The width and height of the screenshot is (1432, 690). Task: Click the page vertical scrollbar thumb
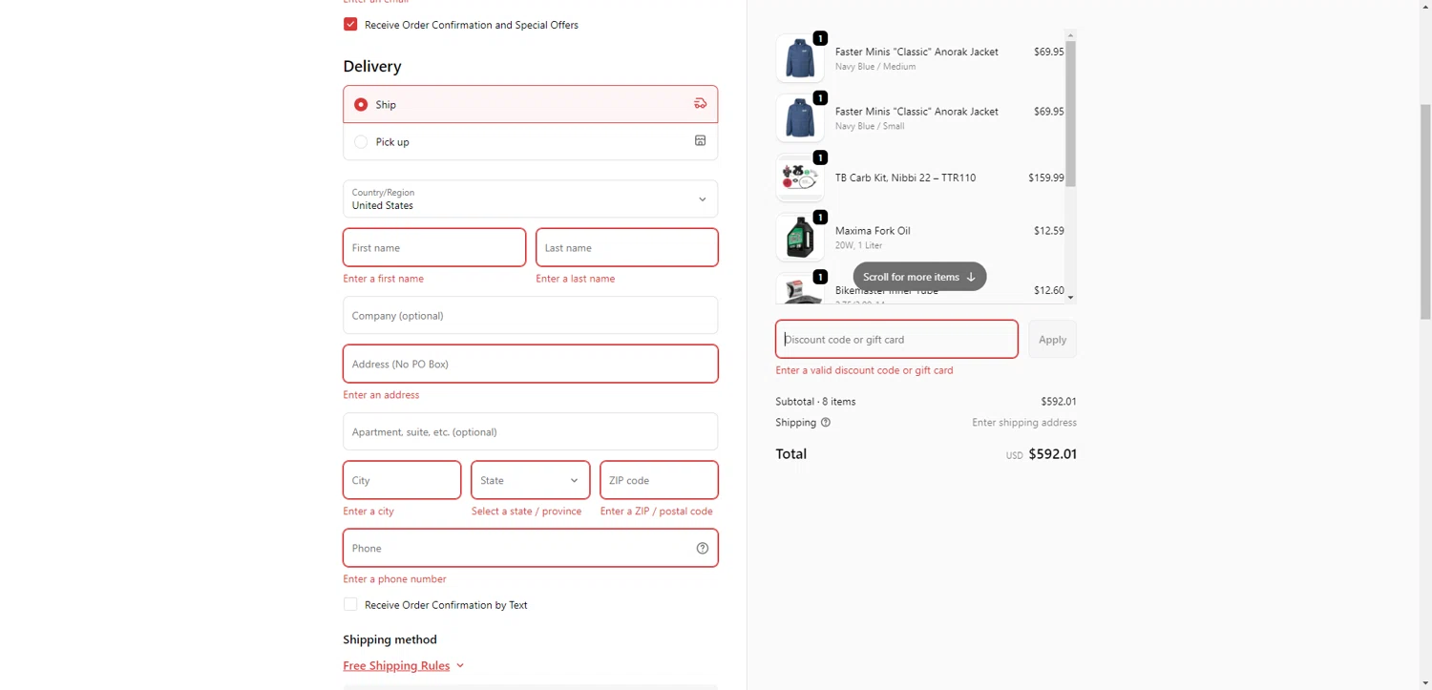(x=1425, y=211)
